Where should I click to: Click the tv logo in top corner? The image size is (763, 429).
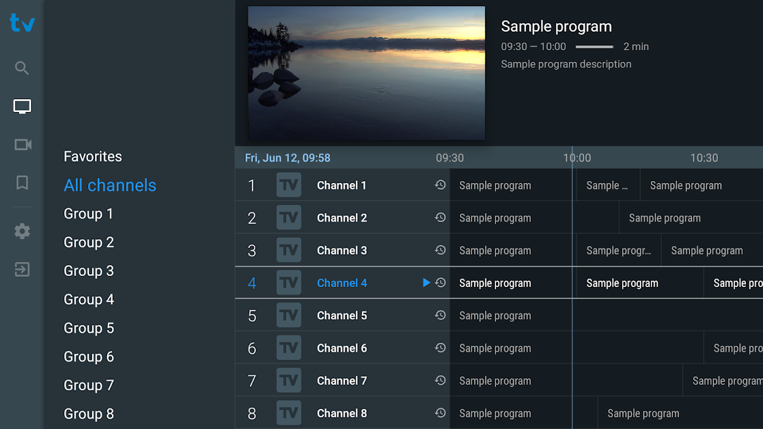pyautogui.click(x=21, y=23)
